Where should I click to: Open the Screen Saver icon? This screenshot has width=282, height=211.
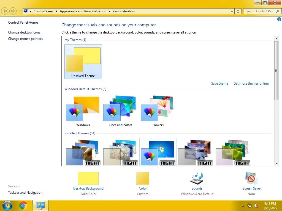(251, 178)
